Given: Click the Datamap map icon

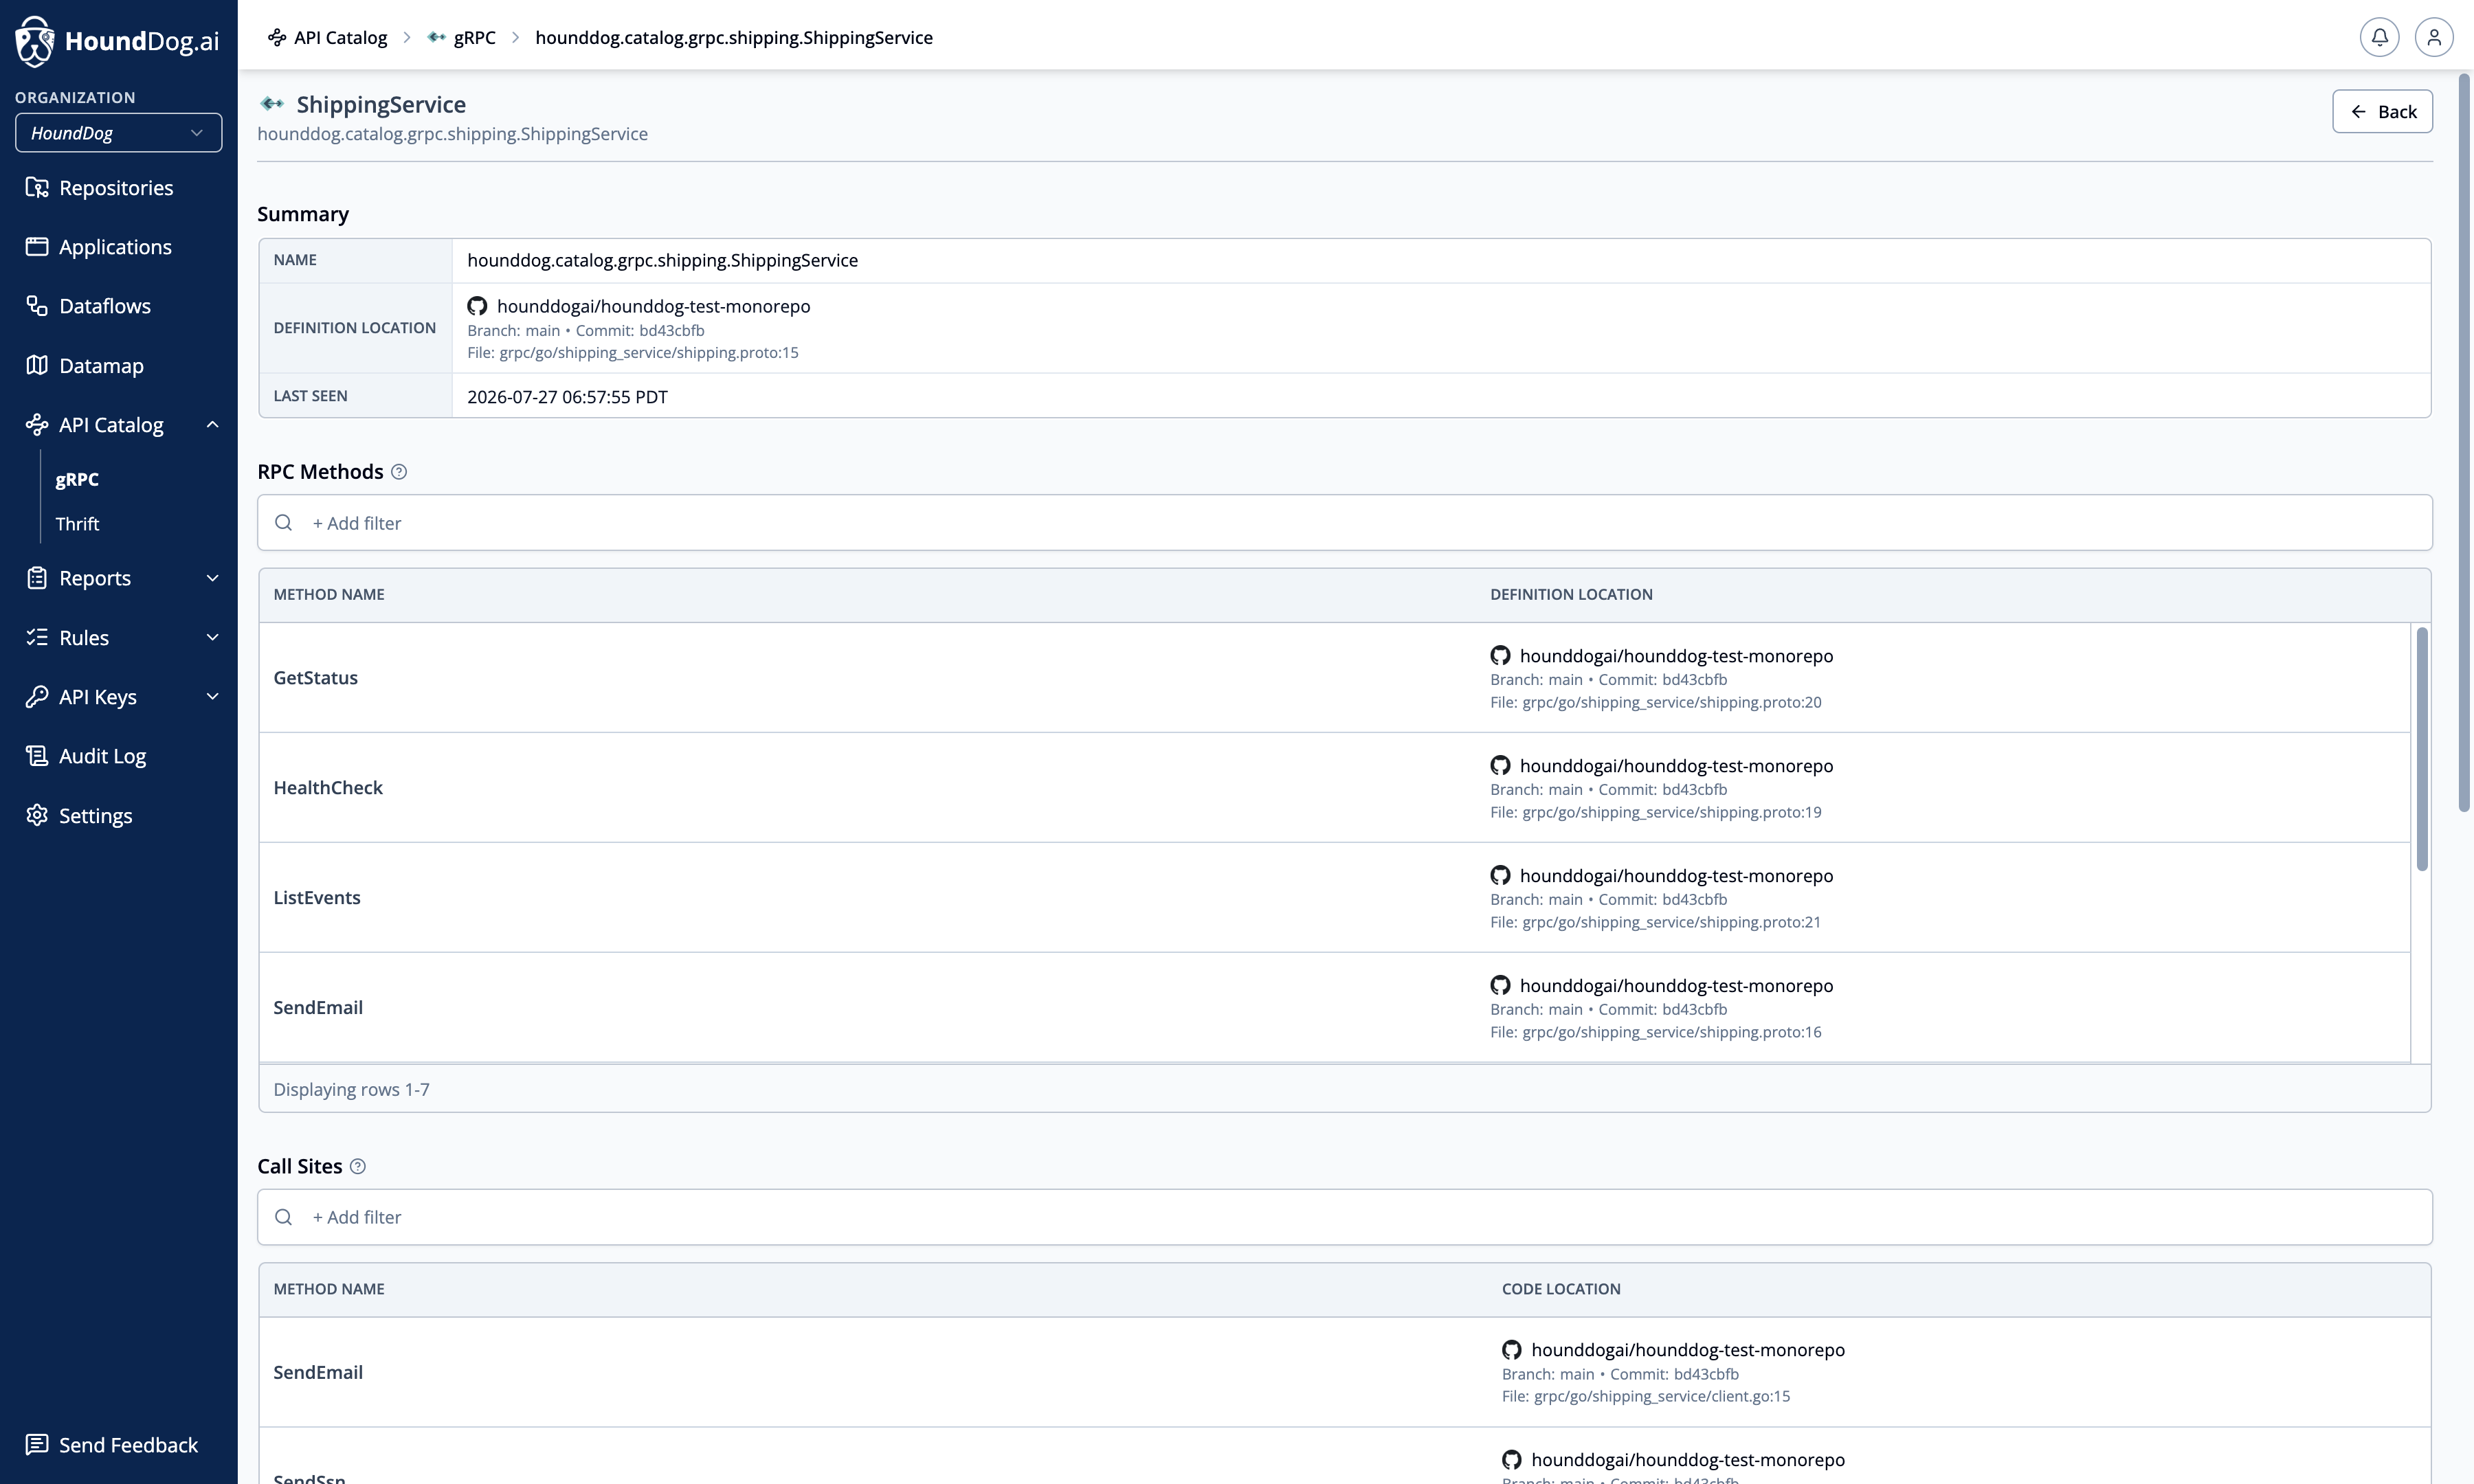Looking at the screenshot, I should coord(37,365).
